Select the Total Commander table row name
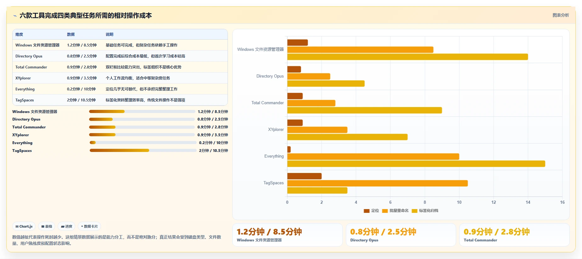 click(31, 67)
